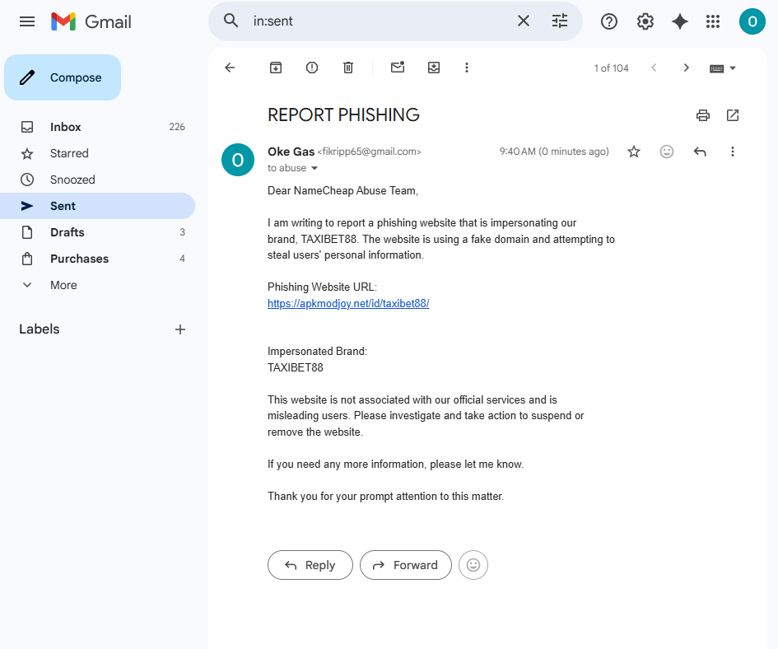Open Snoozed folder
Screen dimensions: 778x649
tap(97, 180)
